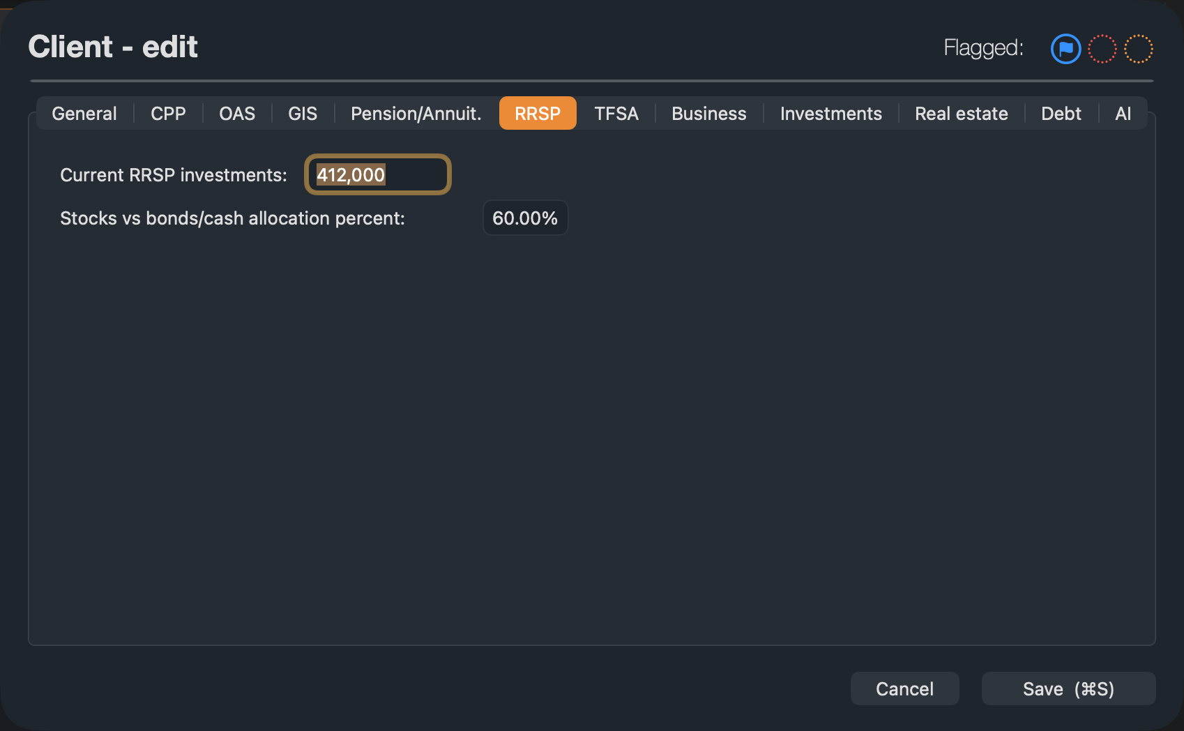
Task: Toggle the orange dotted flag circle
Action: coord(1139,49)
